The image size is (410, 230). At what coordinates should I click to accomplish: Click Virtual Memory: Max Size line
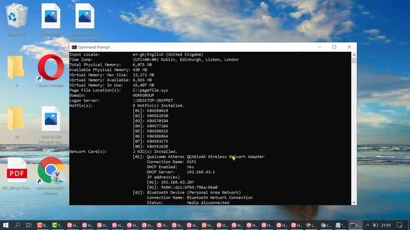point(111,75)
